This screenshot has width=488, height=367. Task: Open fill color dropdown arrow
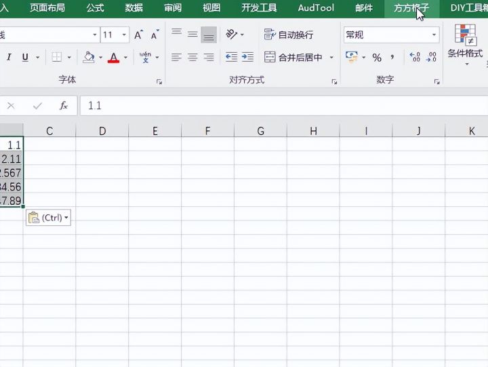pos(100,58)
